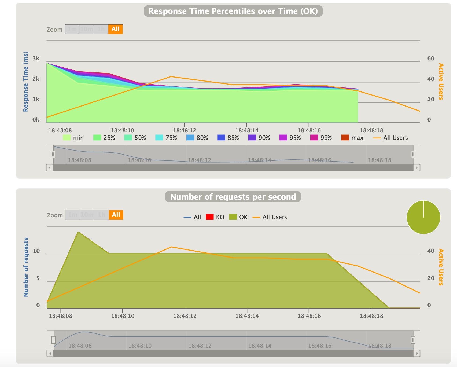Toggle the OK series legend item

pos(238,217)
